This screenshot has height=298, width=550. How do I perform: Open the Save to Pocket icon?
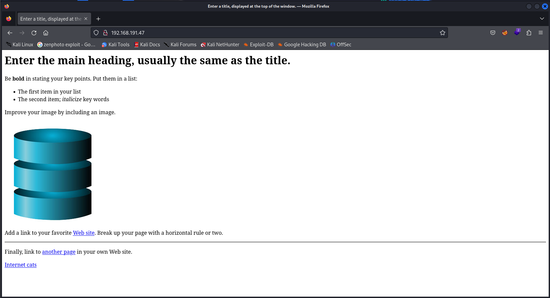pyautogui.click(x=493, y=33)
